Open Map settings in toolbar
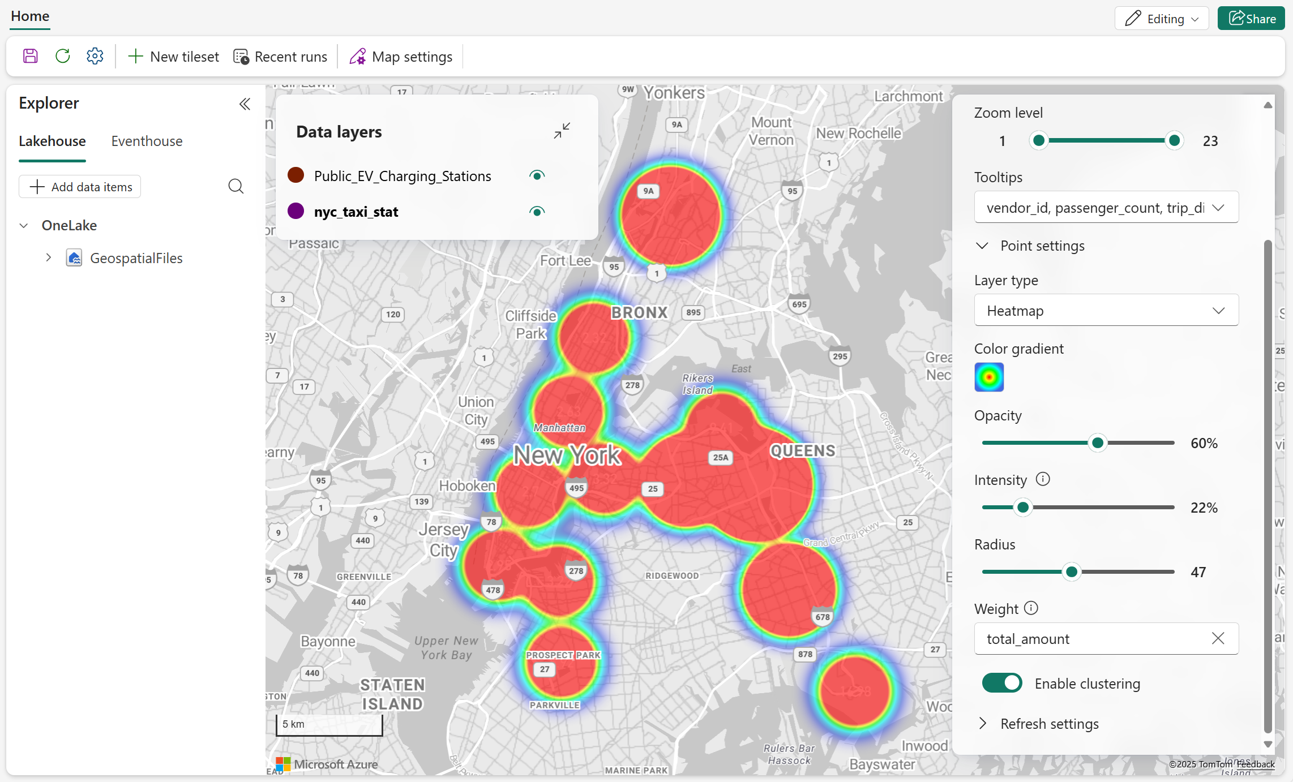Image resolution: width=1293 pixels, height=782 pixels. pyautogui.click(x=401, y=57)
